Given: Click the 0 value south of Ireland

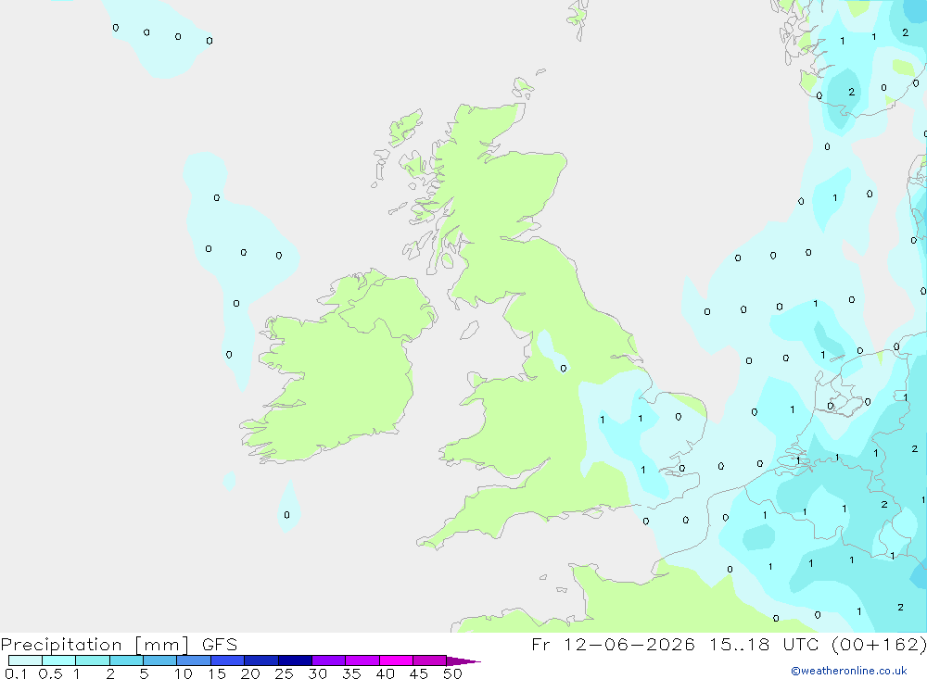Looking at the screenshot, I should click(286, 515).
